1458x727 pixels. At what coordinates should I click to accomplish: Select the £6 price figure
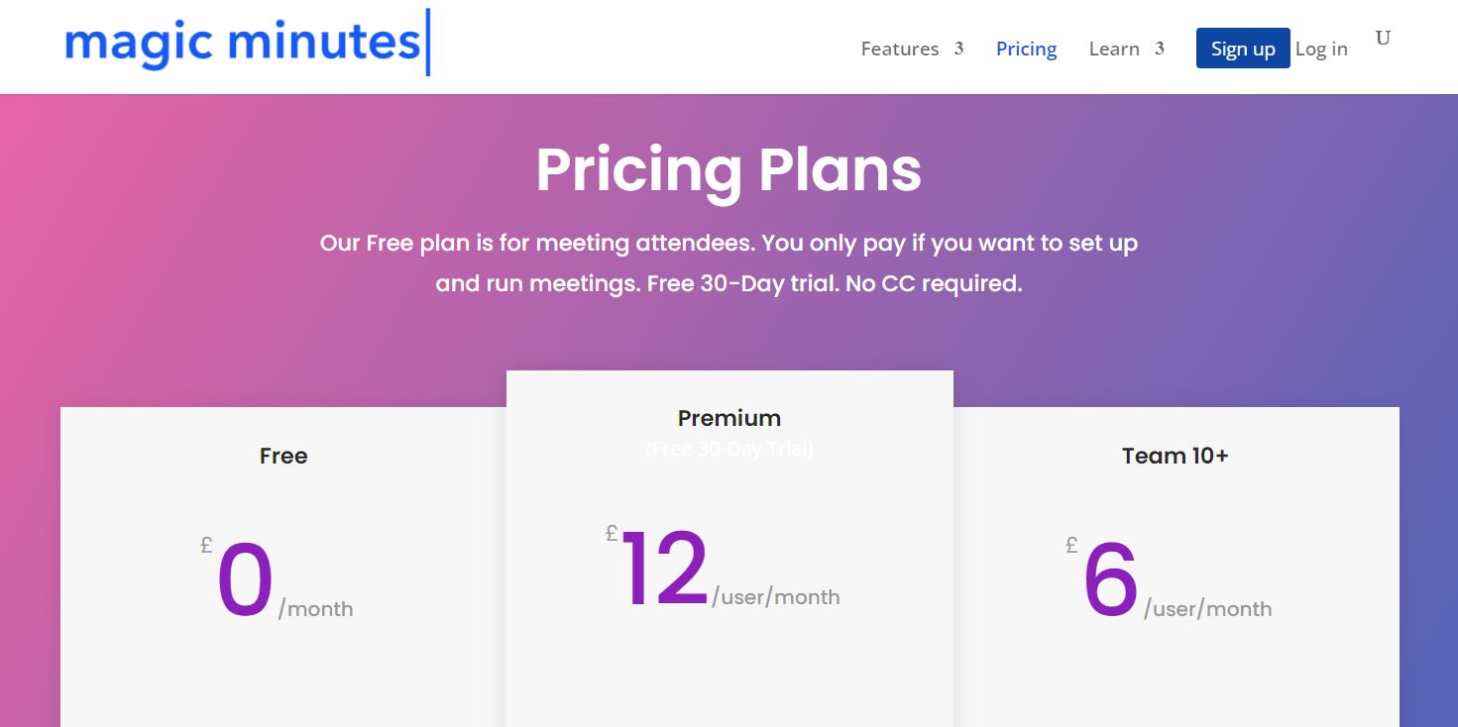[1103, 580]
